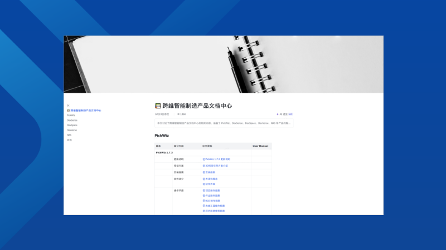Jump to DexVerse in the sidebar outline

[x=72, y=130]
